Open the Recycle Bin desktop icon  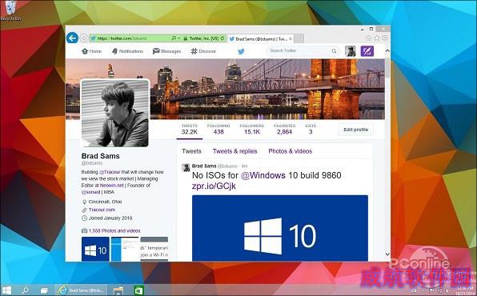10,10
